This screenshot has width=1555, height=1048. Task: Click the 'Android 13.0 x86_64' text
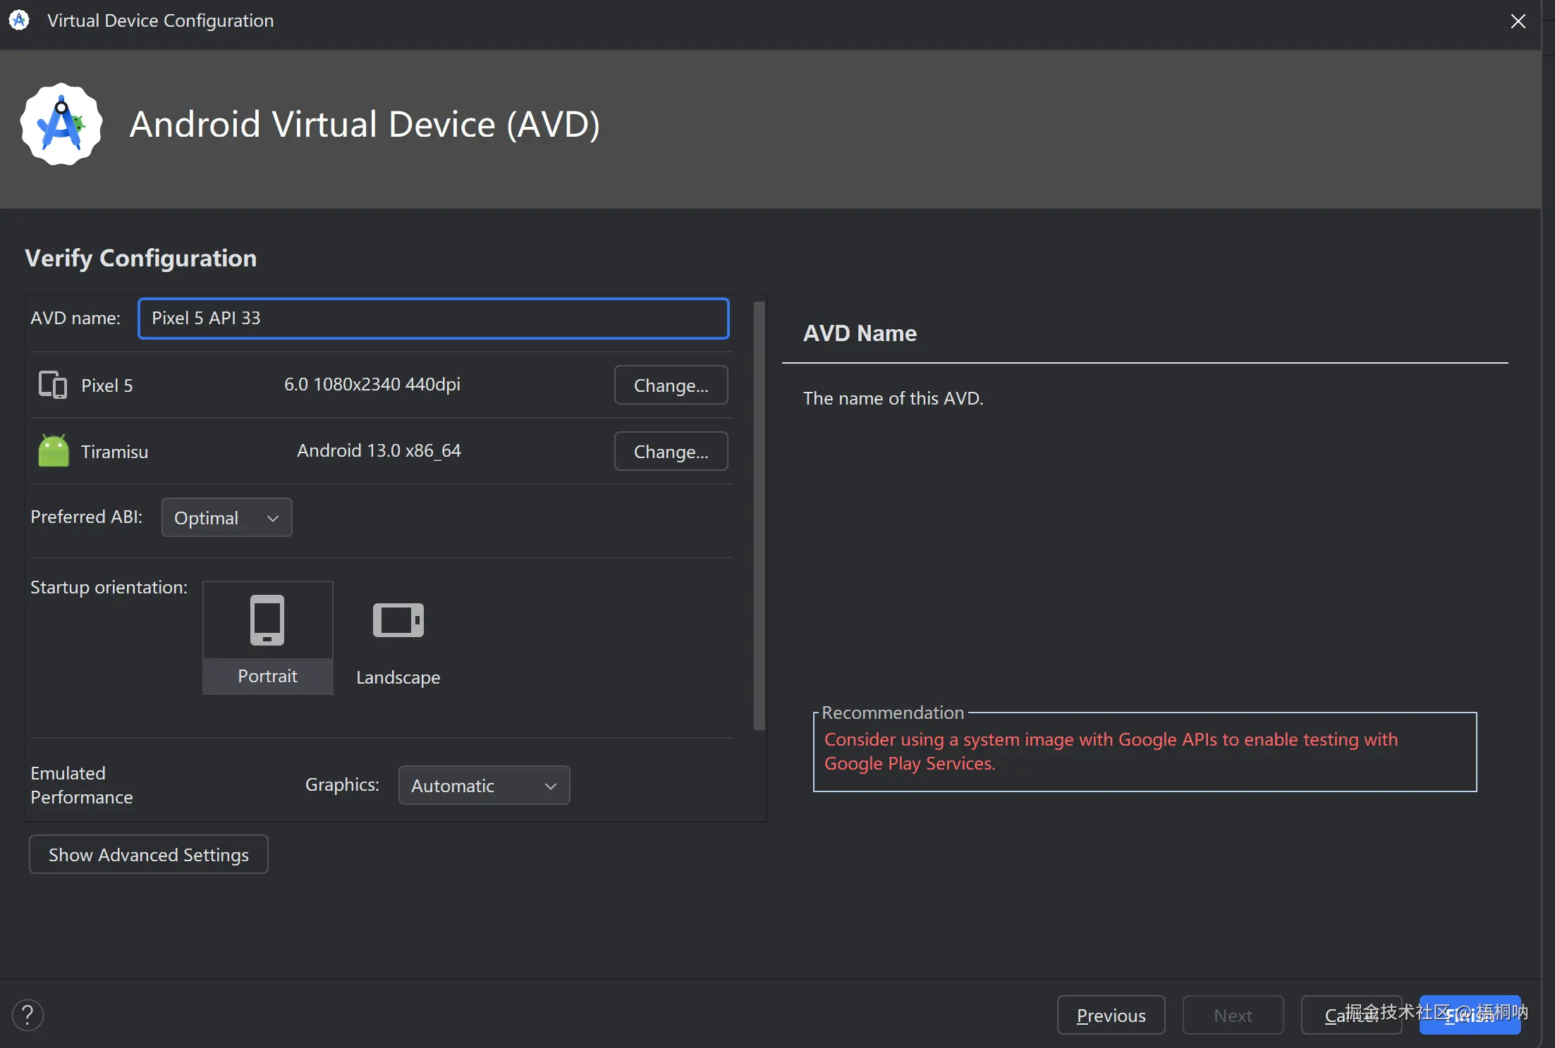[x=379, y=450]
